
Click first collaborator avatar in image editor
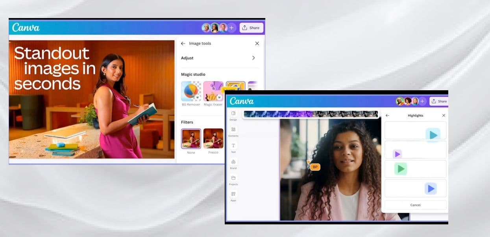(206, 28)
